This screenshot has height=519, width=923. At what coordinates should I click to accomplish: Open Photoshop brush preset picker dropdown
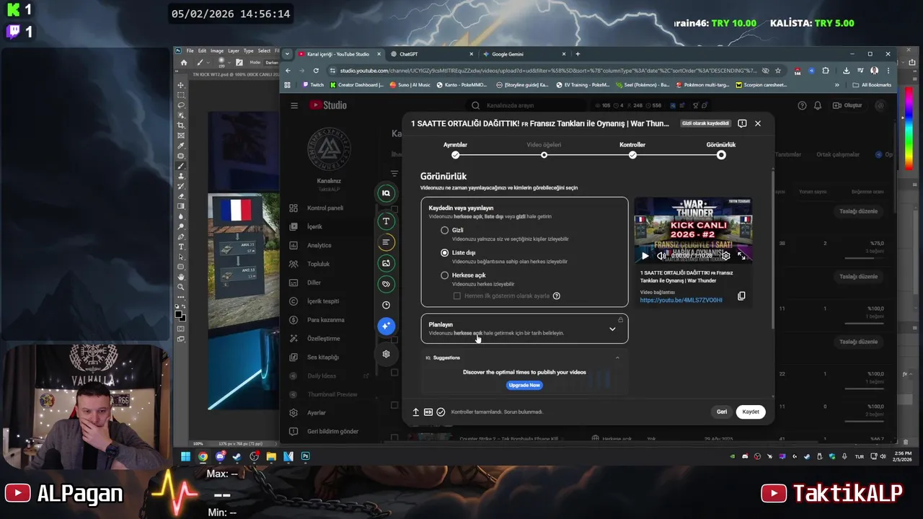tap(230, 63)
